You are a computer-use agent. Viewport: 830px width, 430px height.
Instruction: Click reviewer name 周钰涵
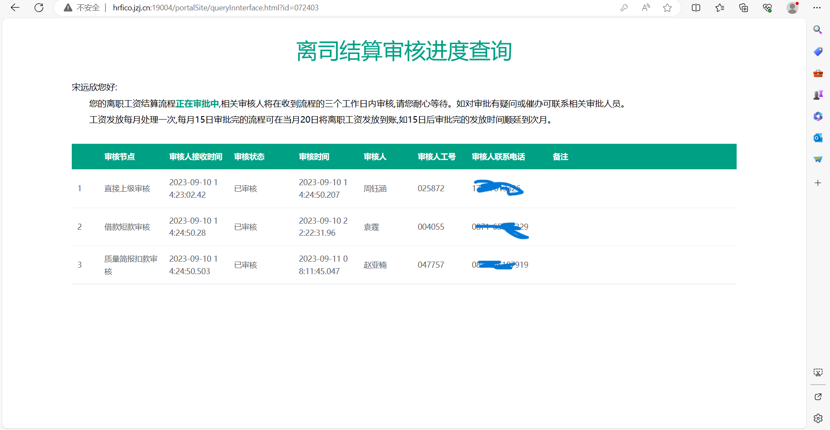pos(375,189)
